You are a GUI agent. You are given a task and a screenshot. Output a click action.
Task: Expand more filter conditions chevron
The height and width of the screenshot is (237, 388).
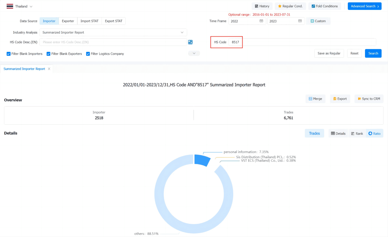[194, 53]
